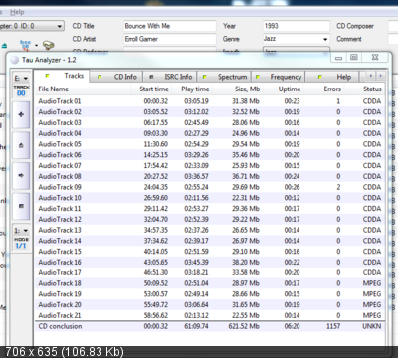The image size is (398, 358).
Task: Select the AudioTrack 16 row
Action: click(x=210, y=263)
